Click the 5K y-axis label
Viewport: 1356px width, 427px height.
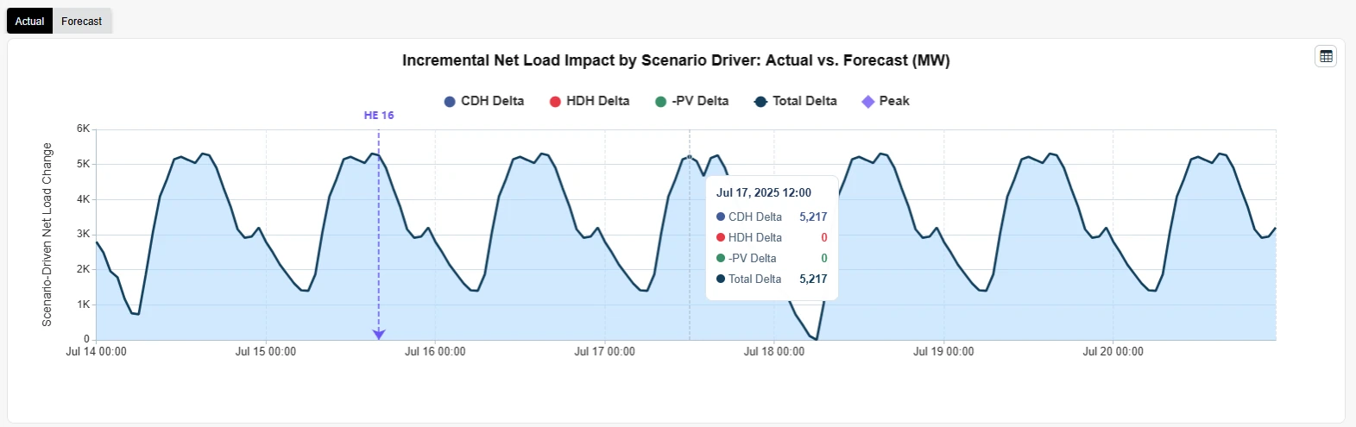(x=83, y=164)
